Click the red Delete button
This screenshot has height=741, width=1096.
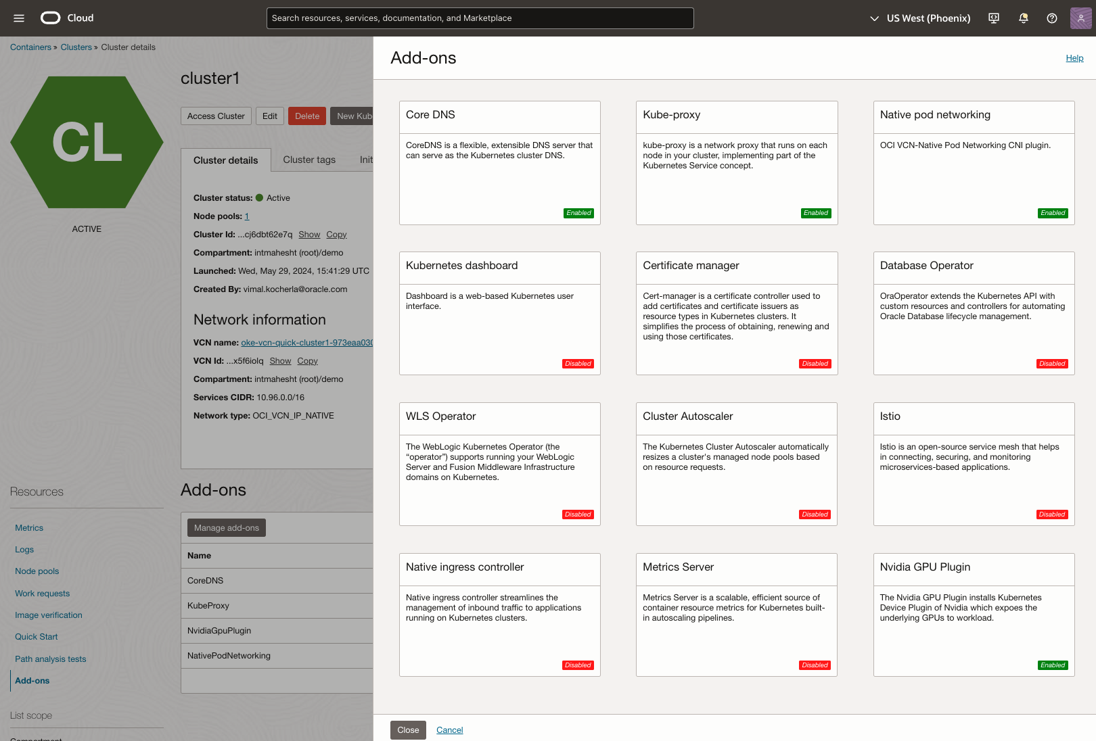pyautogui.click(x=306, y=116)
